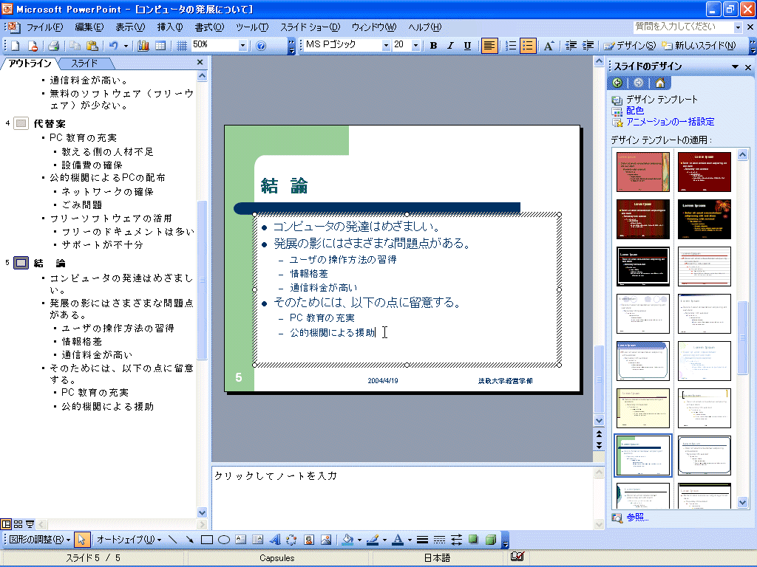The width and height of the screenshot is (757, 567).
Task: Toggle numbered list formatting
Action: point(510,46)
